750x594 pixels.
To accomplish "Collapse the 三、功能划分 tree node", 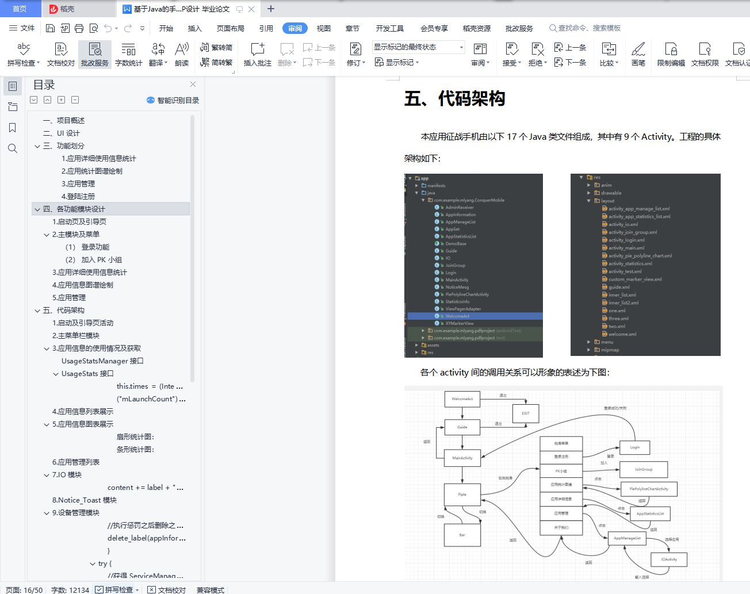I will tap(37, 146).
